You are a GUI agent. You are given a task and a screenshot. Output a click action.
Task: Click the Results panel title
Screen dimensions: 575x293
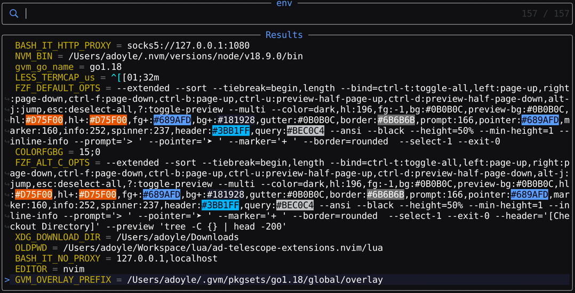tap(284, 35)
